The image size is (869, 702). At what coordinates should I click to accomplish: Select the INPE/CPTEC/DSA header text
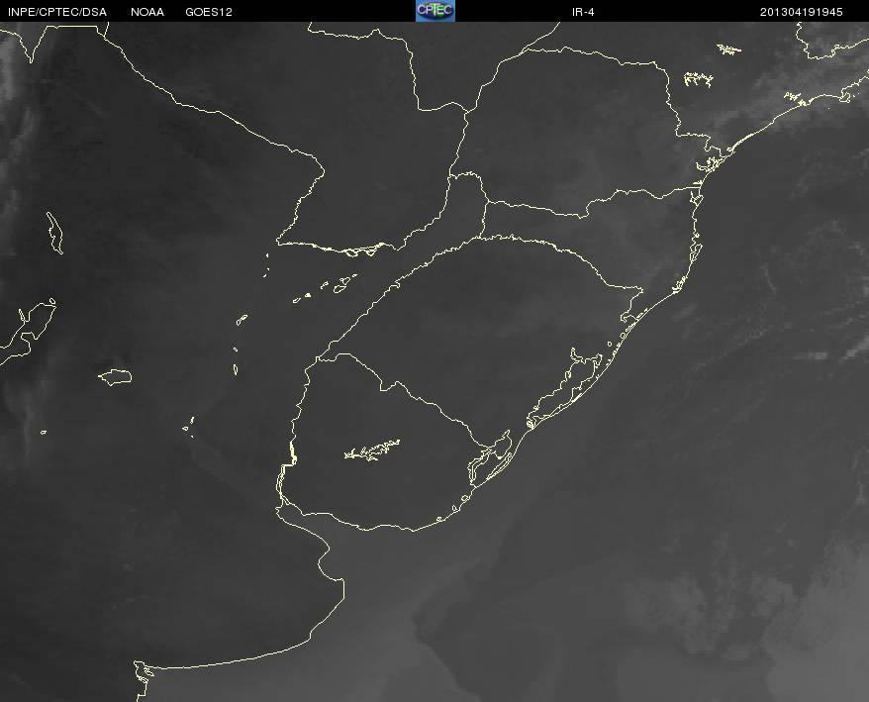57,12
